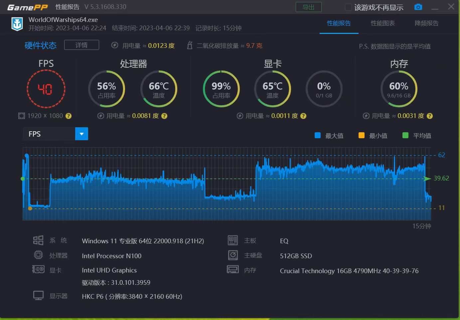Screen dimensions: 460x320
Task: Click the carbon dioxide emission icon
Action: click(x=190, y=45)
